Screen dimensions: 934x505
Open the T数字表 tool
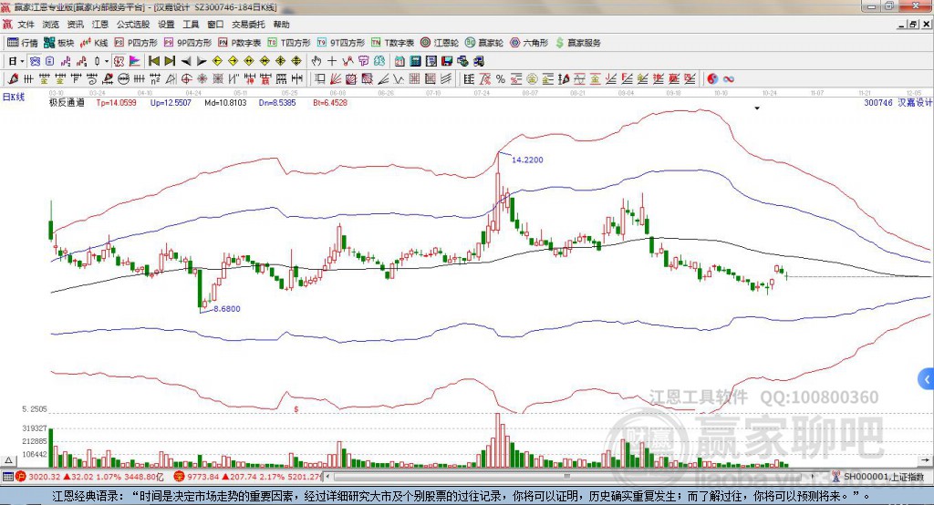coord(392,43)
